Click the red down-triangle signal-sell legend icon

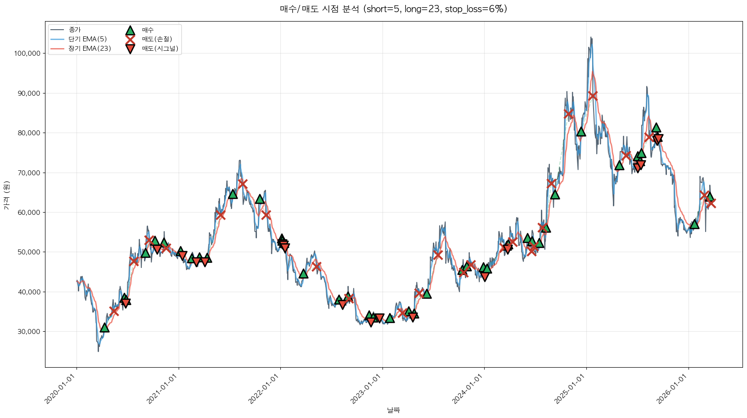point(130,49)
